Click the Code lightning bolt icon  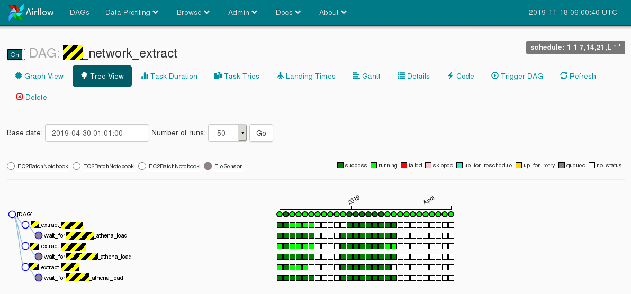pos(450,76)
